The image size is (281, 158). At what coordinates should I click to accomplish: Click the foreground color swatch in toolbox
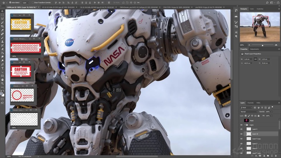click(2, 94)
